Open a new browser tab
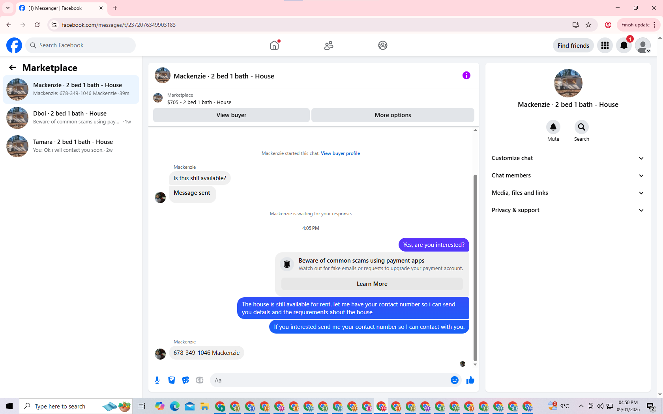 pos(115,8)
